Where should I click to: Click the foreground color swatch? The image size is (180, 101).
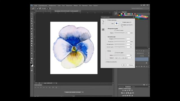pos(31,65)
